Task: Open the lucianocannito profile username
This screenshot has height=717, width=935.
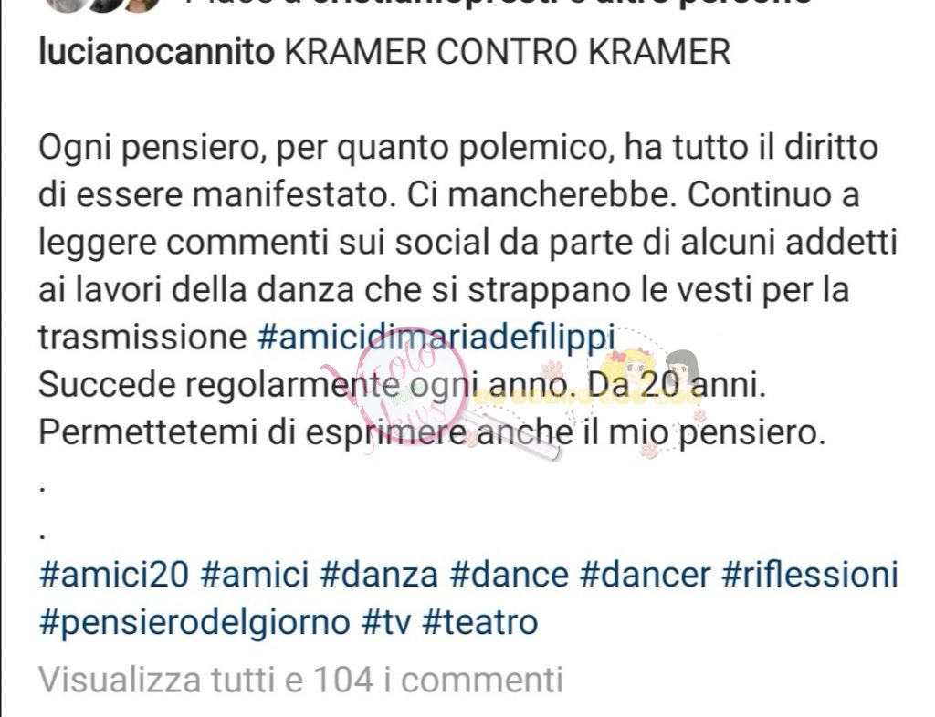Action: pyautogui.click(x=156, y=51)
